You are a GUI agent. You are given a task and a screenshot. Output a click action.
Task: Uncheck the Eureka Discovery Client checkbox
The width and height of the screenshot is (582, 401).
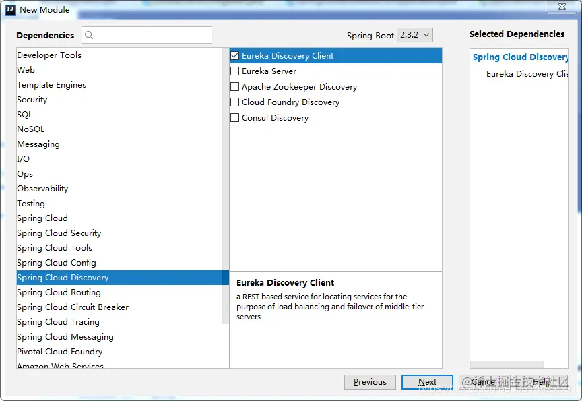pos(234,56)
